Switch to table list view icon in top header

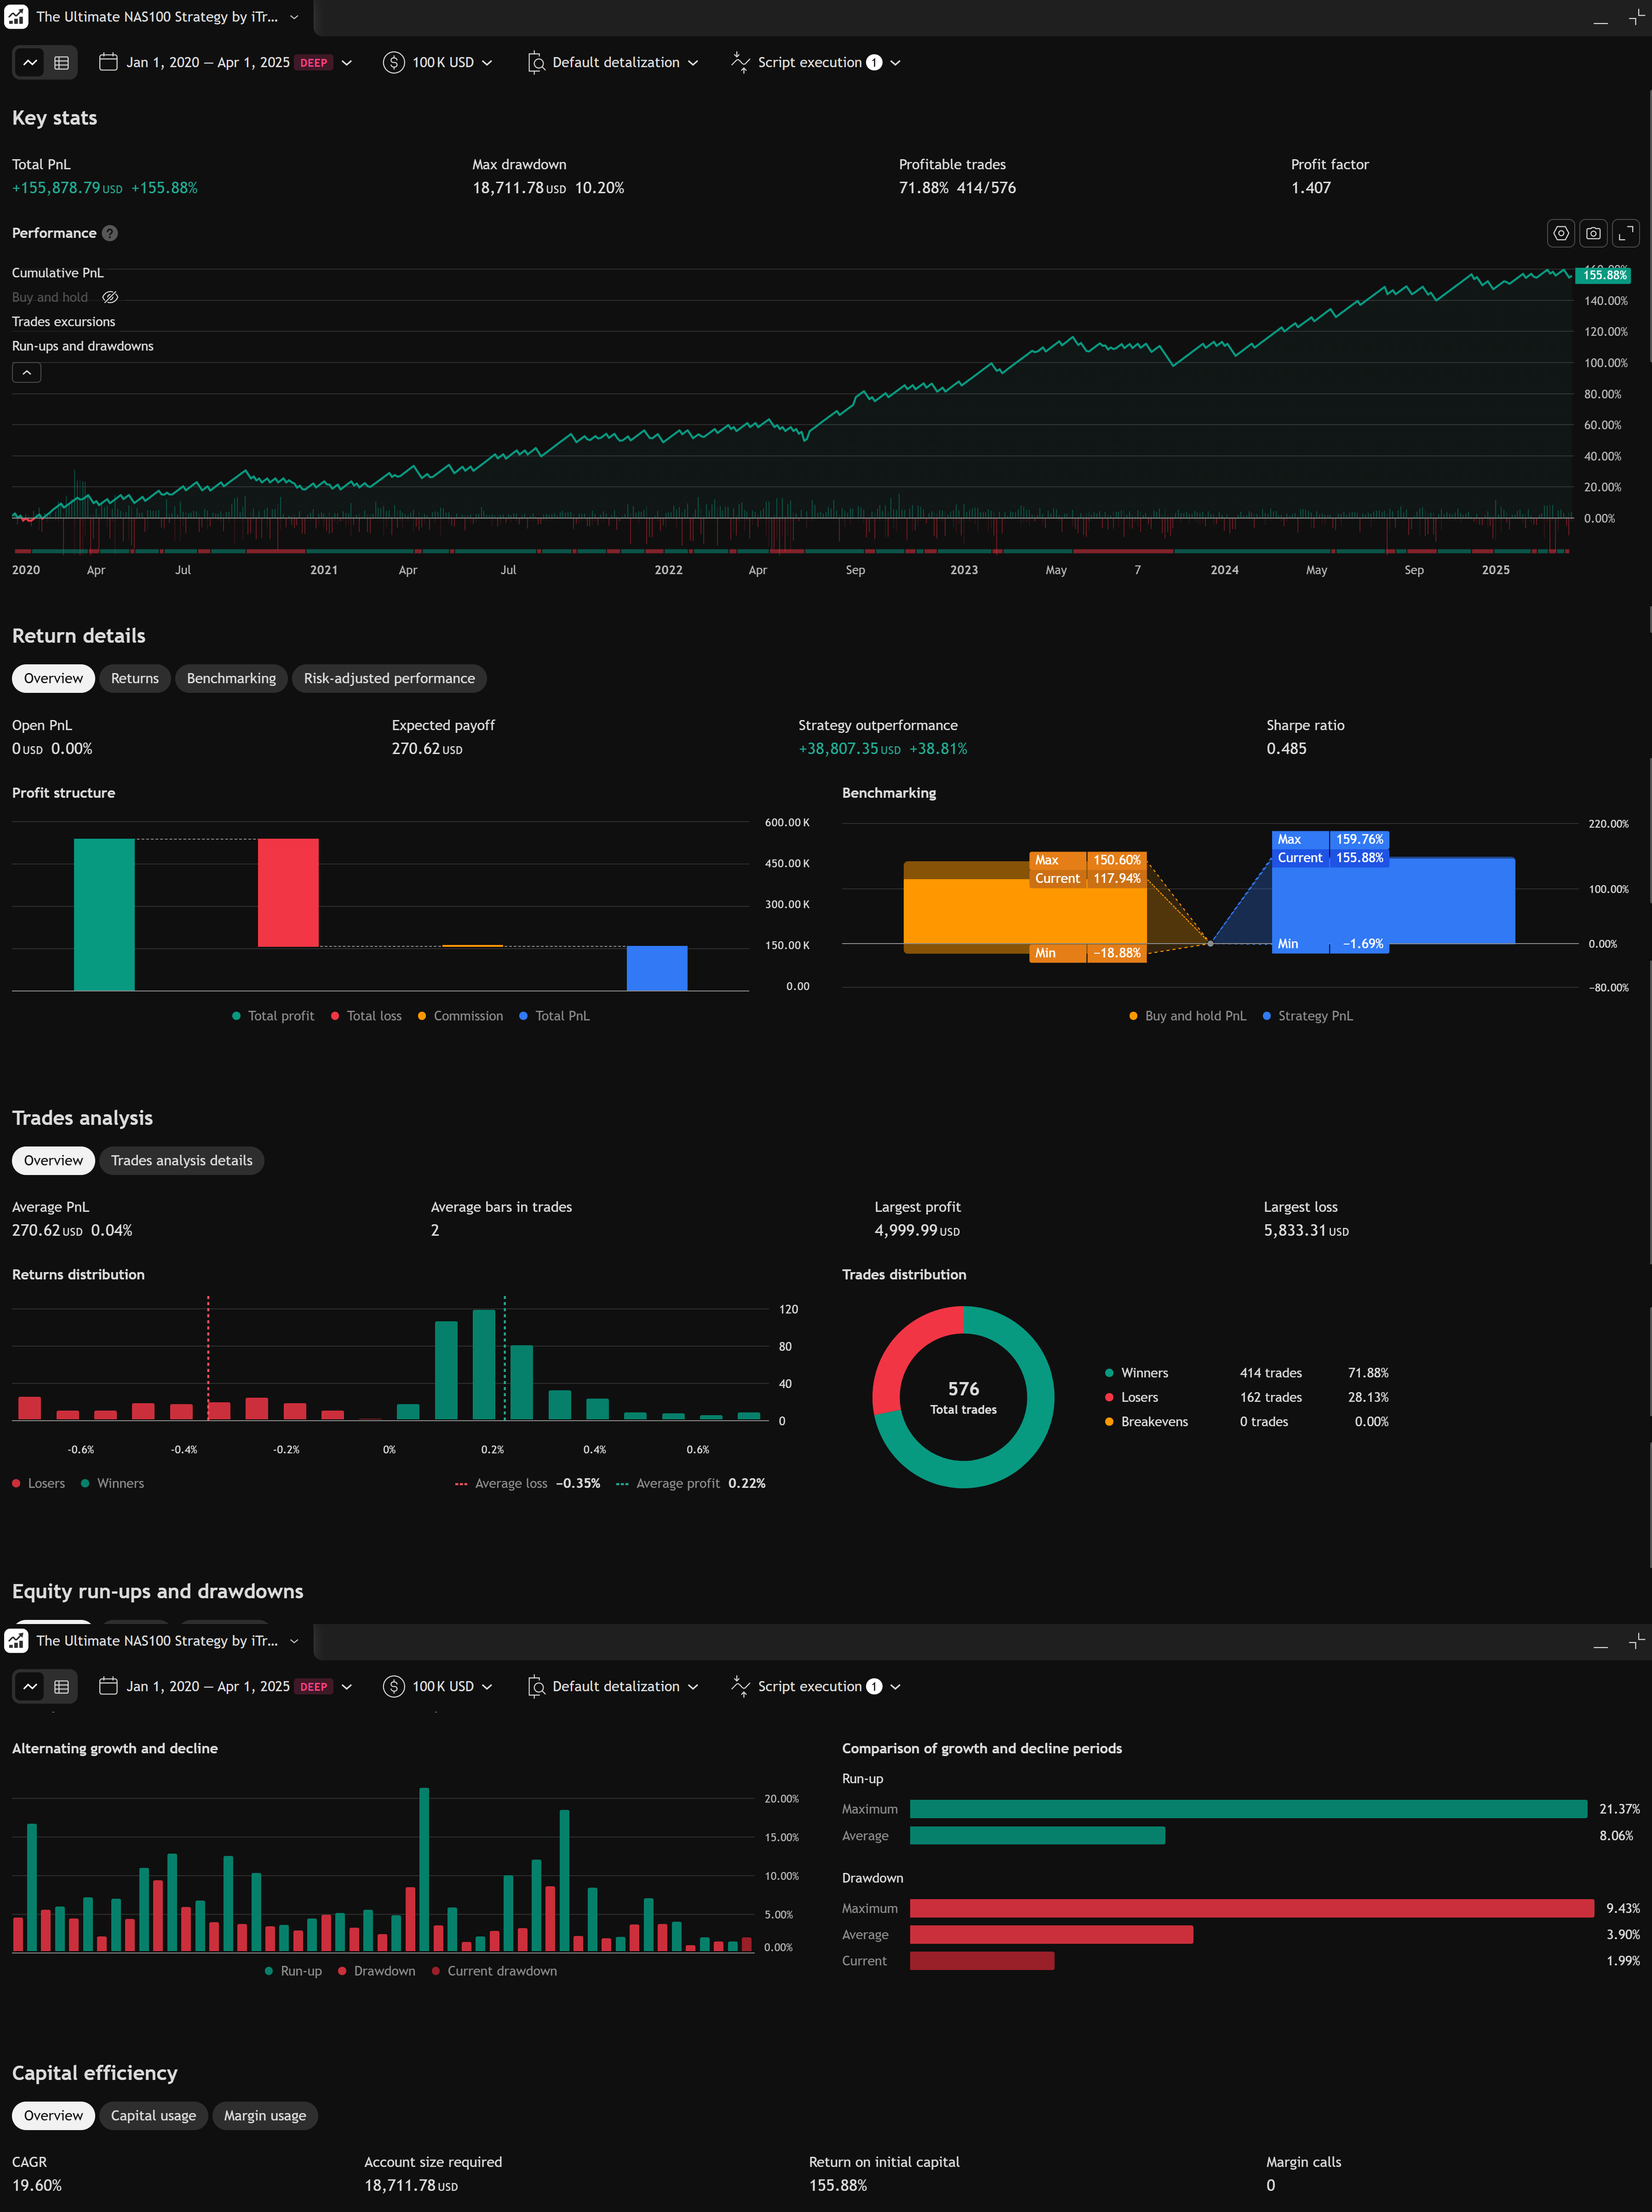point(61,62)
